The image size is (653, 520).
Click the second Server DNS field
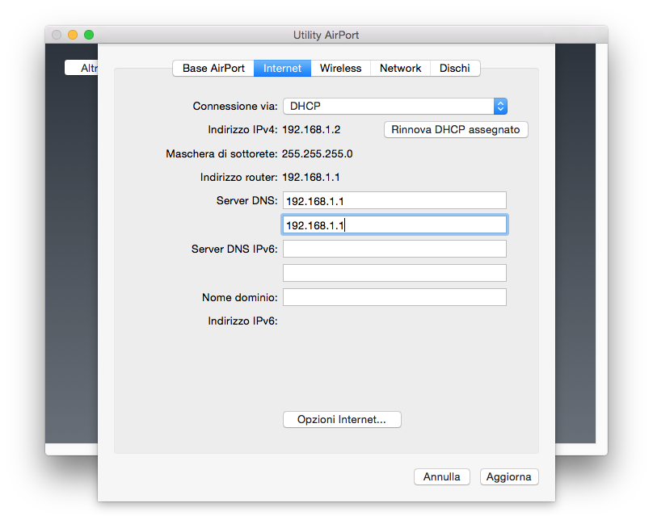[x=395, y=225]
